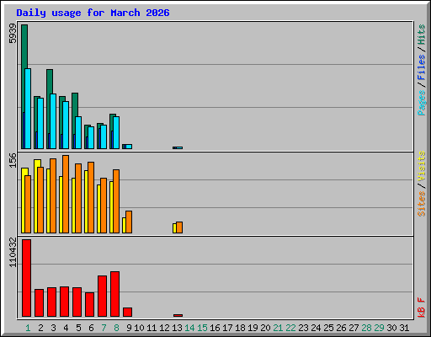431x337 pixels.
Task: Click the tallest red KB bar for day 1
Action: [x=26, y=278]
